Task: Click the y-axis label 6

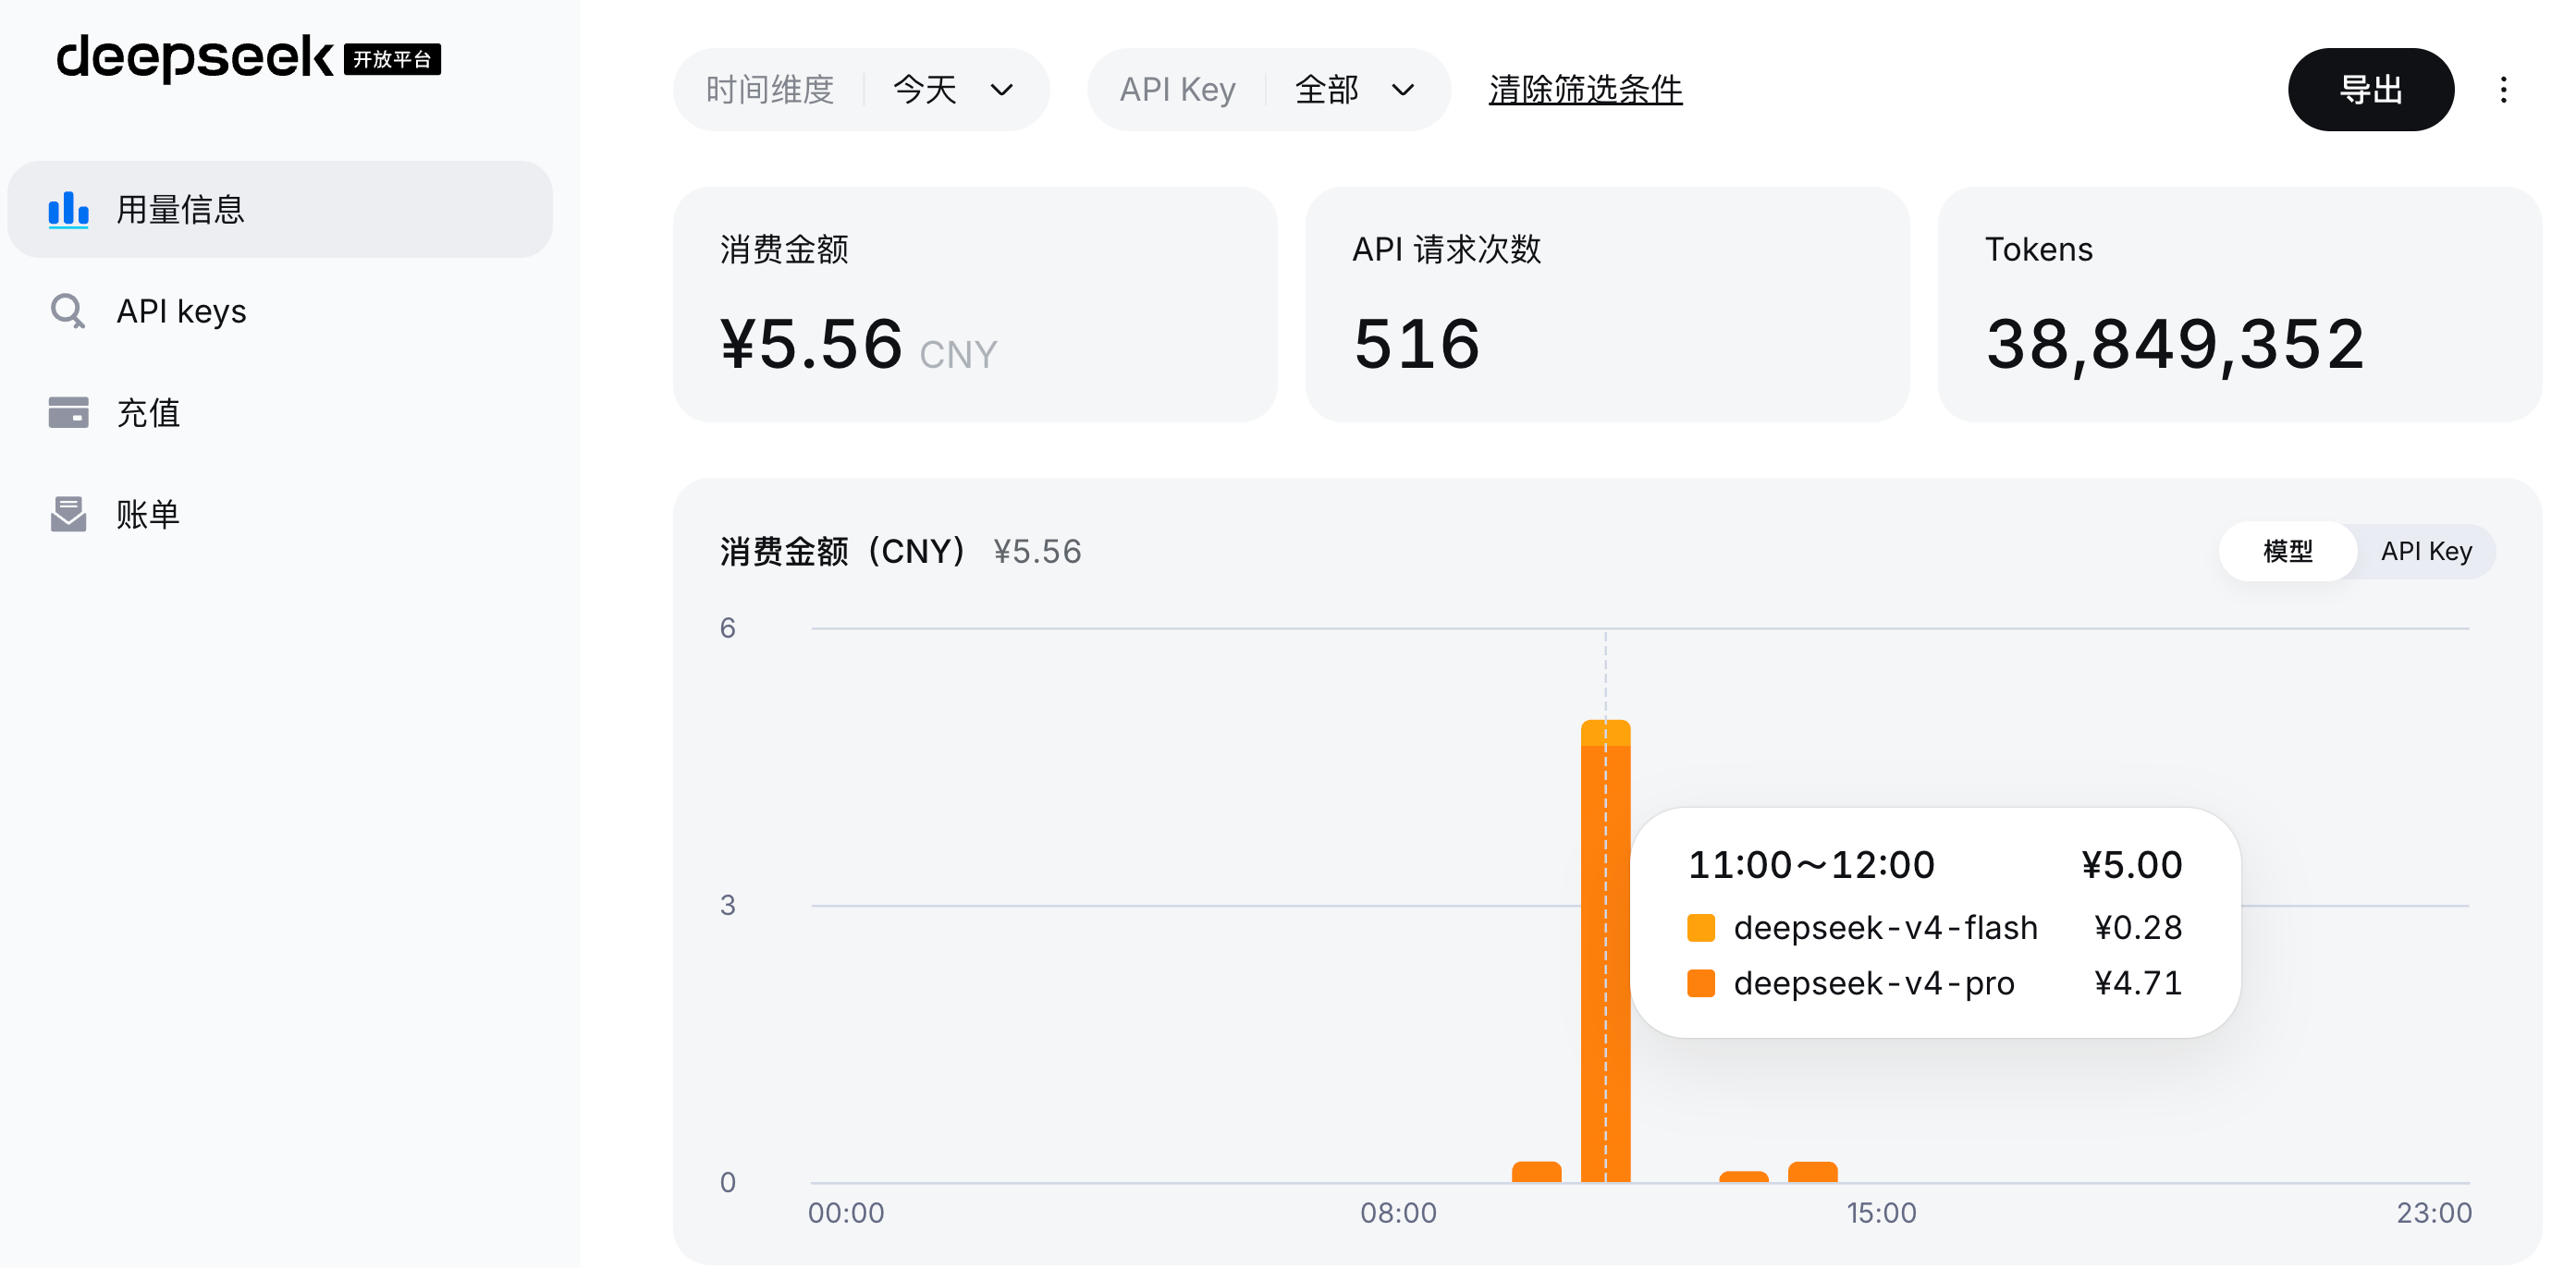Action: point(728,628)
